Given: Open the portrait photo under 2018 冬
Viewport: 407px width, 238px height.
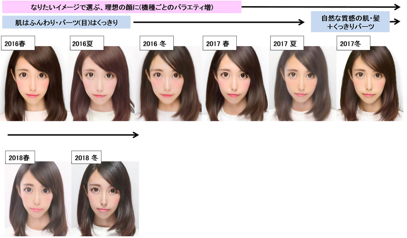Looking at the screenshot, I should (x=105, y=200).
